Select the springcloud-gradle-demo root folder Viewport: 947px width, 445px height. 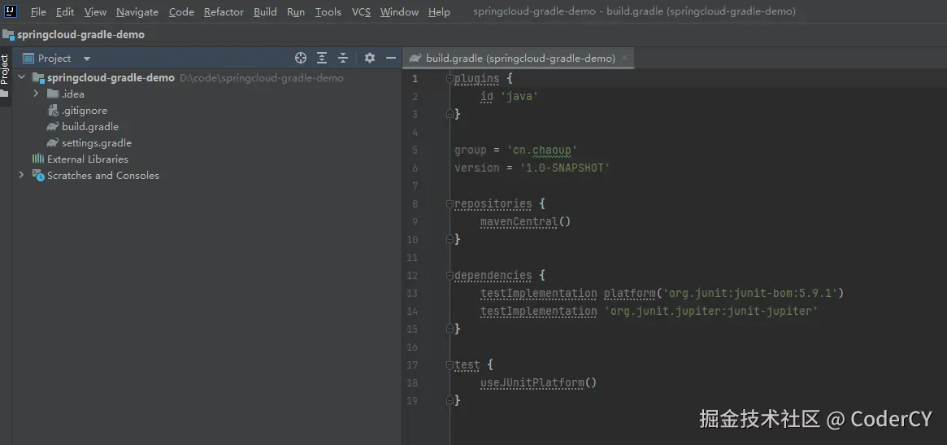pyautogui.click(x=111, y=78)
